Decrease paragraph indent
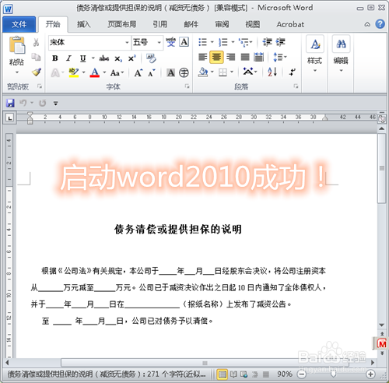Image resolution: width=389 pixels, height=383 pixels. (x=267, y=42)
